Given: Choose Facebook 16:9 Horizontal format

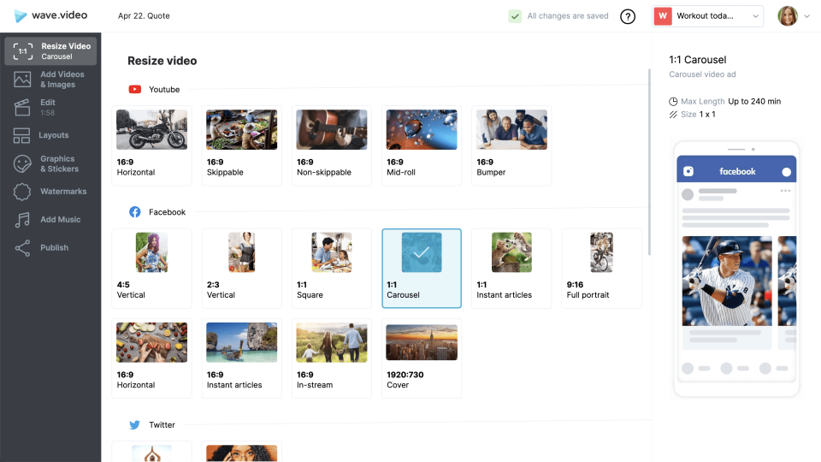Looking at the screenshot, I should tap(152, 358).
